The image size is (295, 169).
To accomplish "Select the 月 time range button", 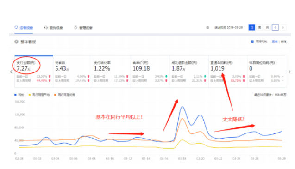I will pos(267,28).
